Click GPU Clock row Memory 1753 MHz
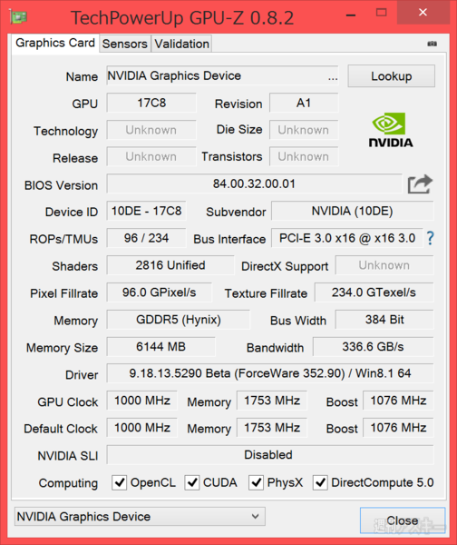Screen dimensions: 457x545 click(x=272, y=401)
